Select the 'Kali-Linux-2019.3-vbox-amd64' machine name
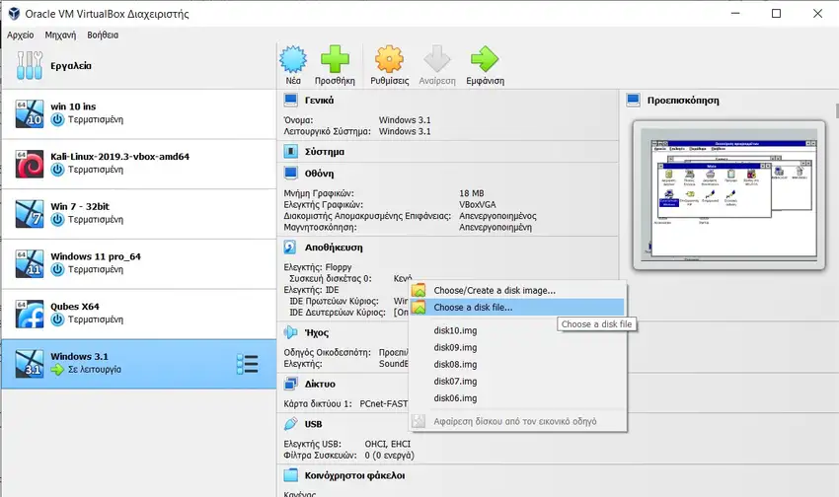Screen dimensions: 839x497 click(119, 157)
